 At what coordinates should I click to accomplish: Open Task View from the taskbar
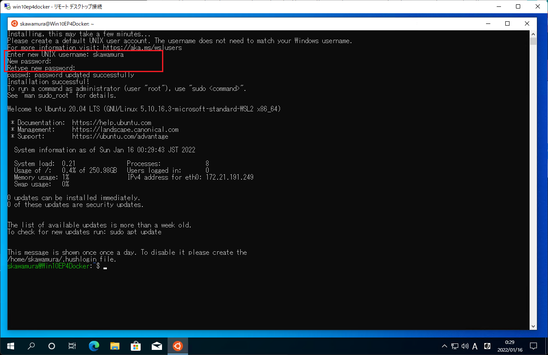click(72, 346)
